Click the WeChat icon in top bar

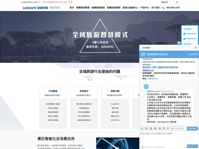pyautogui.click(x=177, y=2)
